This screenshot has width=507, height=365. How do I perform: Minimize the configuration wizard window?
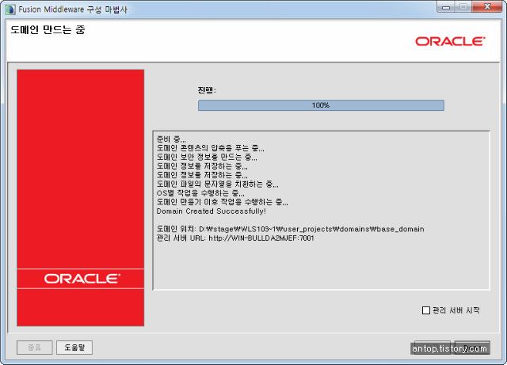click(446, 7)
